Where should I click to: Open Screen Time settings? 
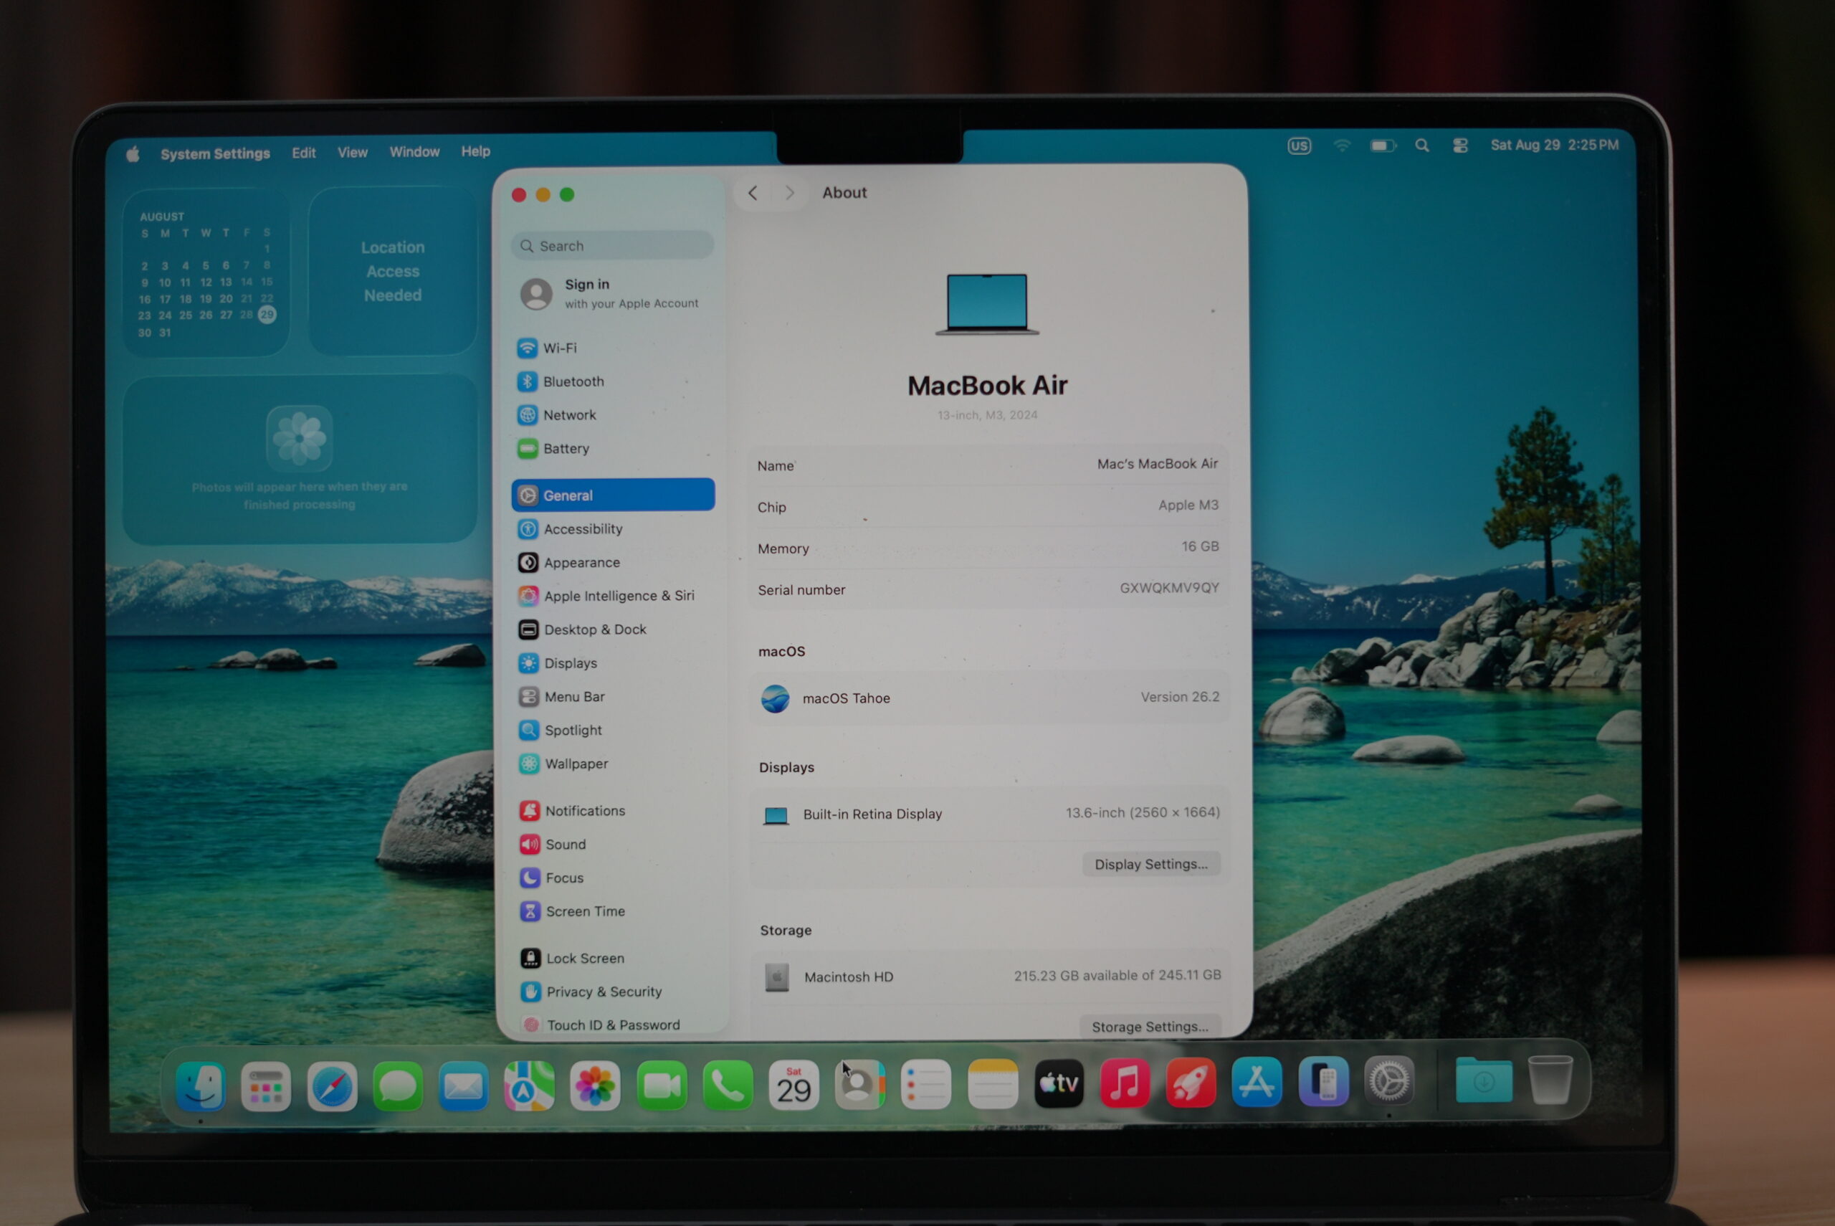click(x=616, y=912)
